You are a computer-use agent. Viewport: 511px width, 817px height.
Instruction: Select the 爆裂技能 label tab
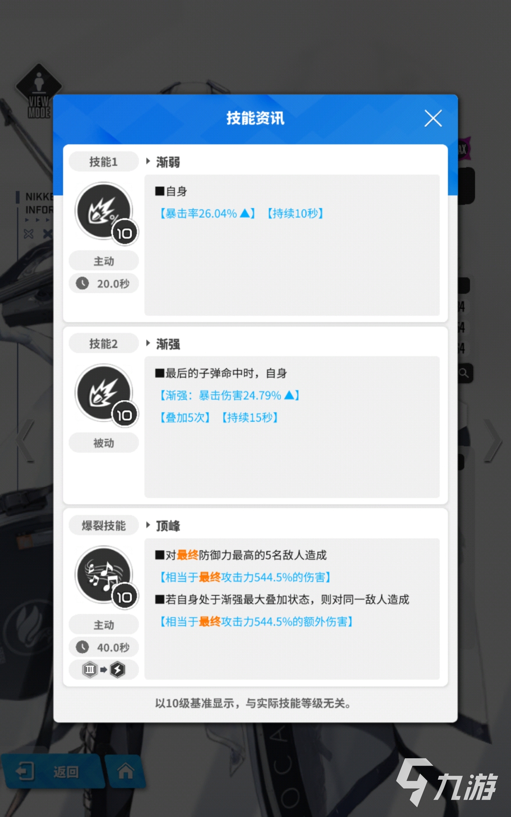pyautogui.click(x=104, y=525)
